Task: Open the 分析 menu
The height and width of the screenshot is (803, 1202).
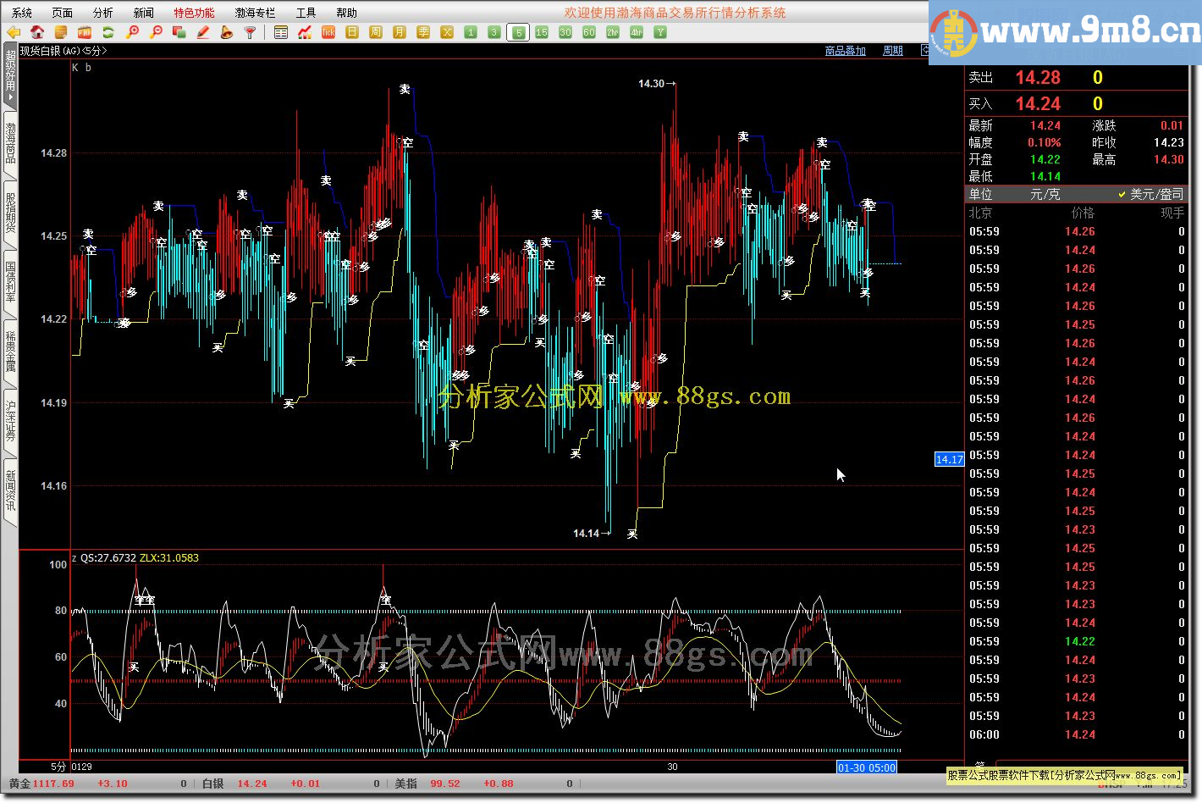Action: pyautogui.click(x=102, y=13)
